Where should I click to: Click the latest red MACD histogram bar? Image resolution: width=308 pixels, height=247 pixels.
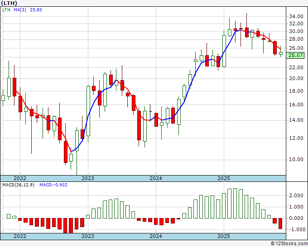[280, 223]
